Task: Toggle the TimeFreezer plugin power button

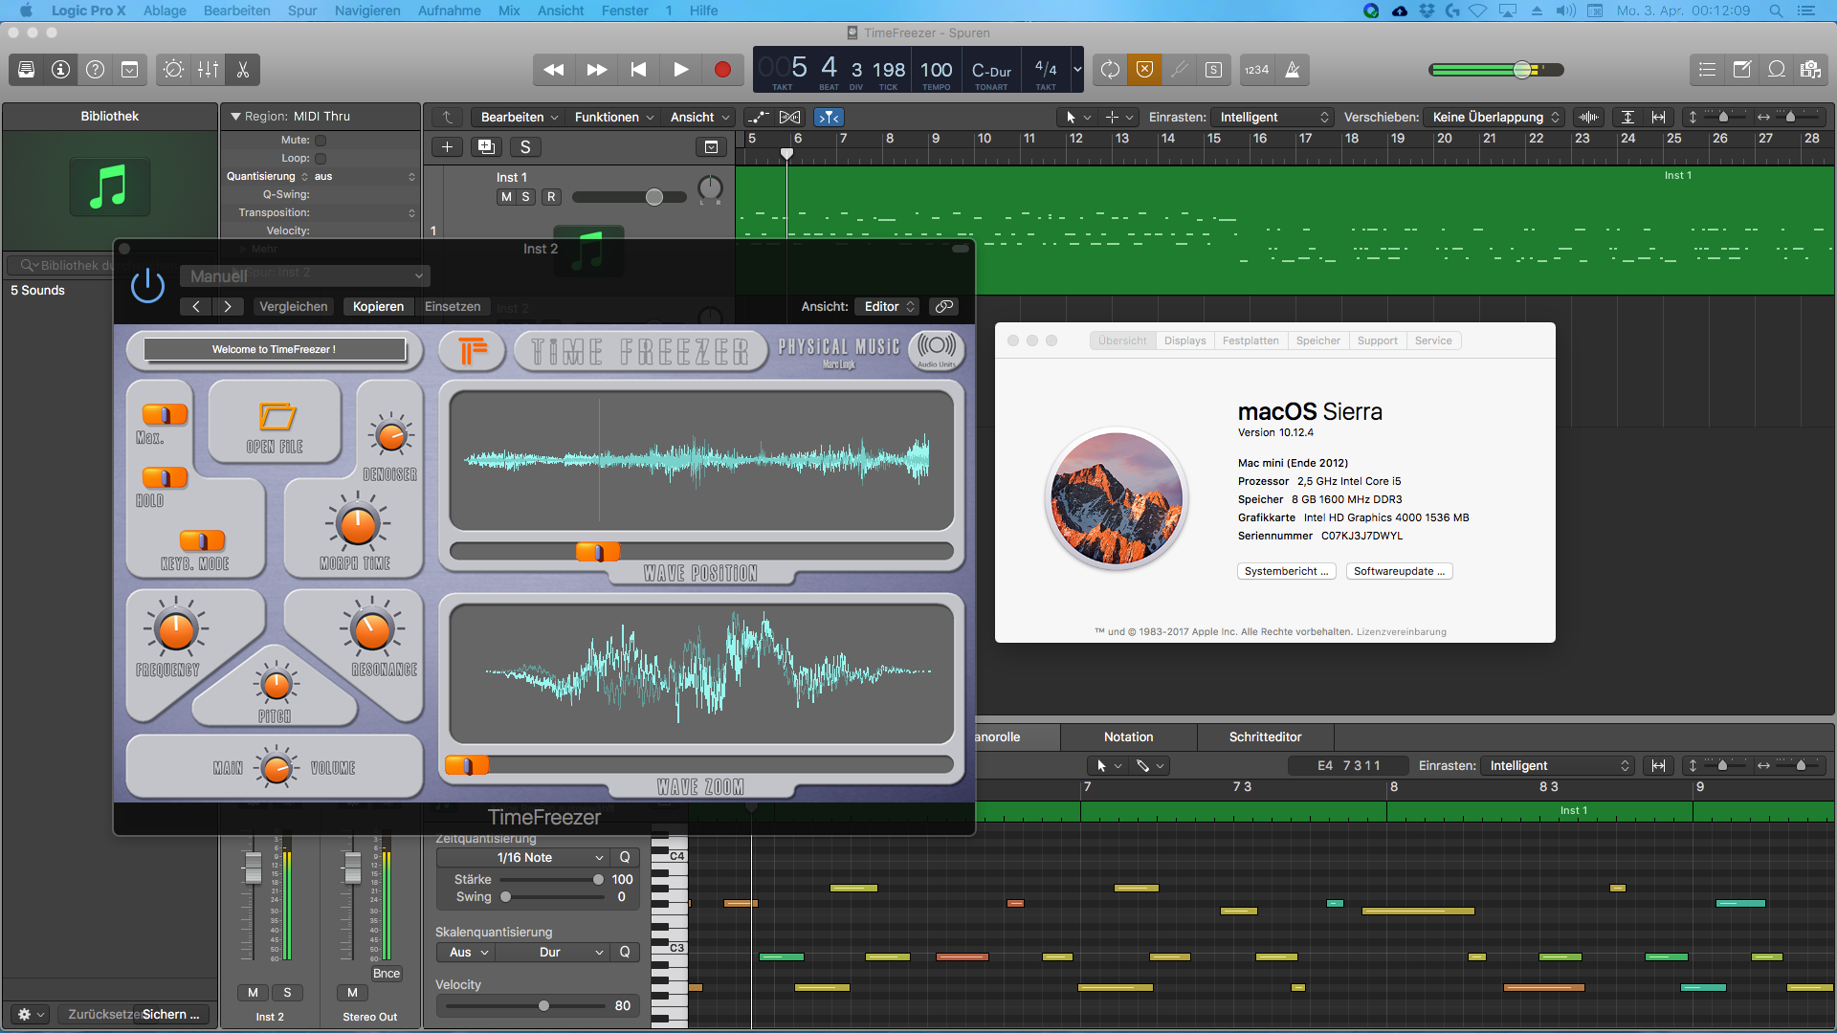Action: tap(147, 286)
